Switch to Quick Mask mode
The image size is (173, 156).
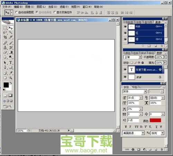(10, 95)
